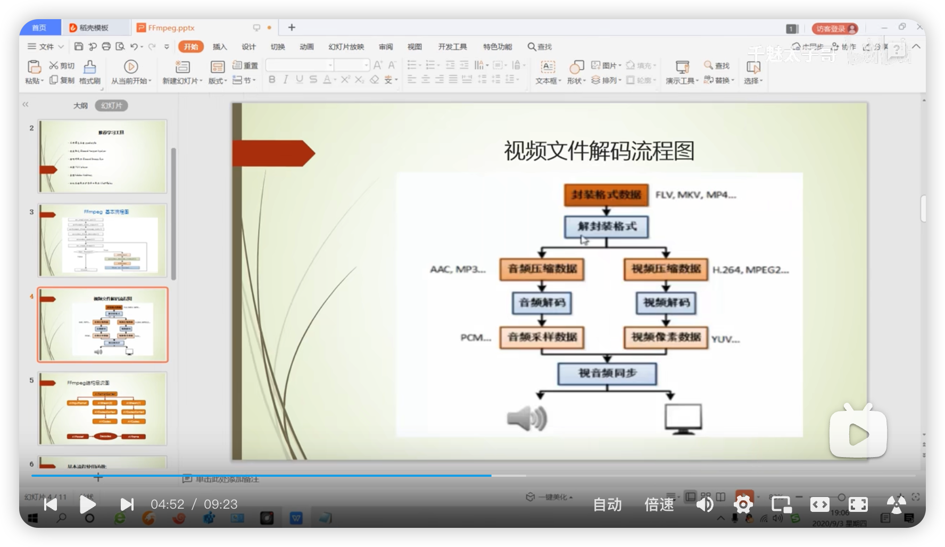Click the 自动 quality button
The image size is (945, 547).
coord(607,504)
